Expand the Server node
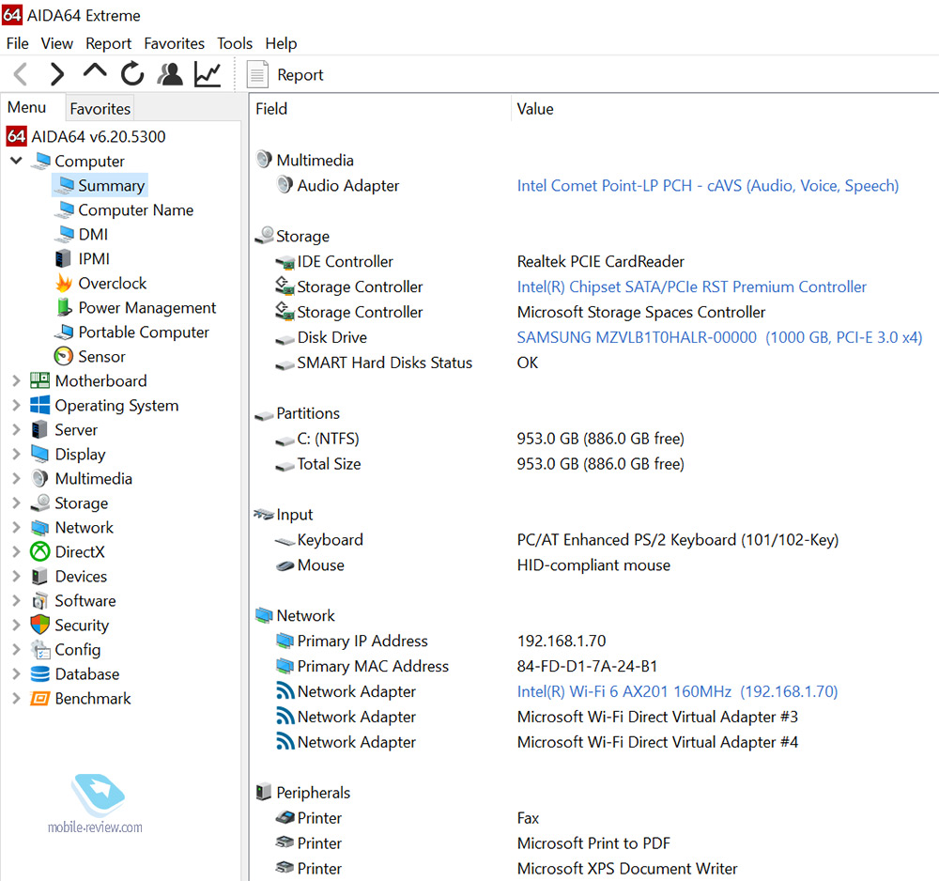Image resolution: width=939 pixels, height=881 pixels. click(16, 430)
